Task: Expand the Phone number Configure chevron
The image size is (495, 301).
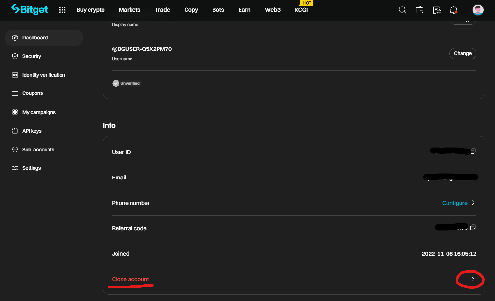Action: (473, 203)
